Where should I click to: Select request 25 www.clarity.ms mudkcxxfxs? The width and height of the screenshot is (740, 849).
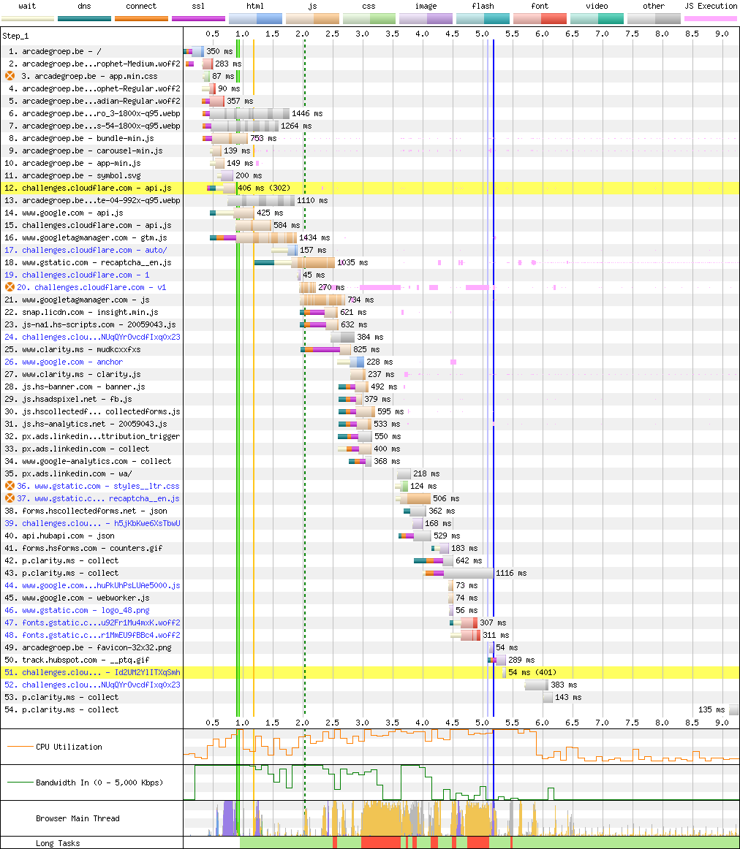72,349
